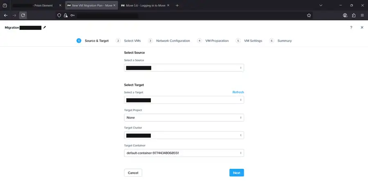Open the account profile icon in toolbar
The width and height of the screenshot is (368, 195).
(x=345, y=15)
